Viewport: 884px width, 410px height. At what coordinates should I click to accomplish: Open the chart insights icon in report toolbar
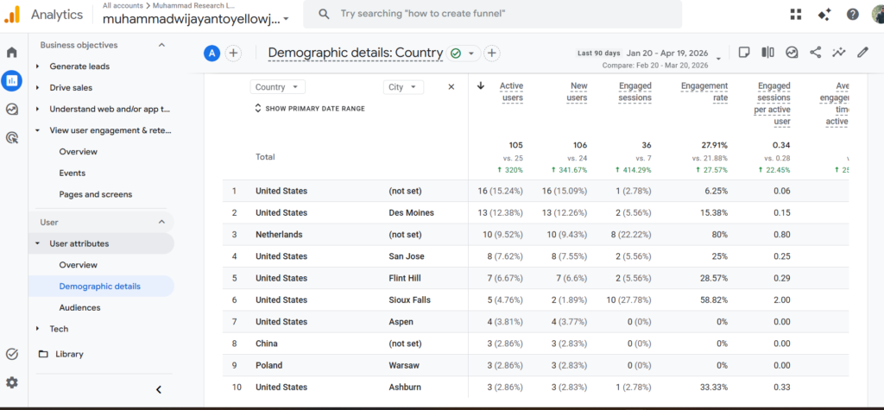click(792, 53)
